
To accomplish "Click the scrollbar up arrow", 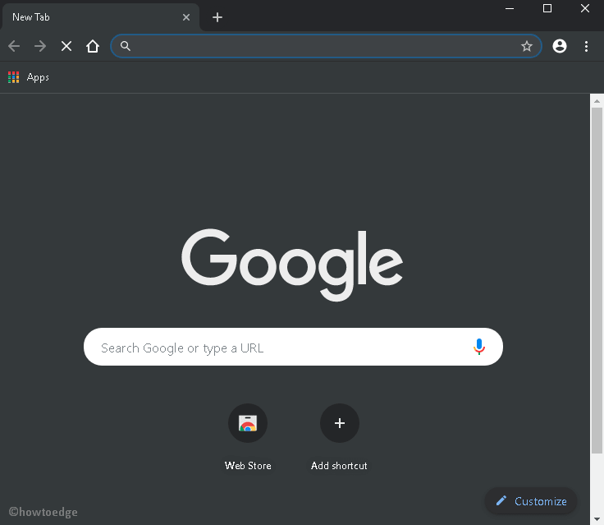I will (597, 101).
